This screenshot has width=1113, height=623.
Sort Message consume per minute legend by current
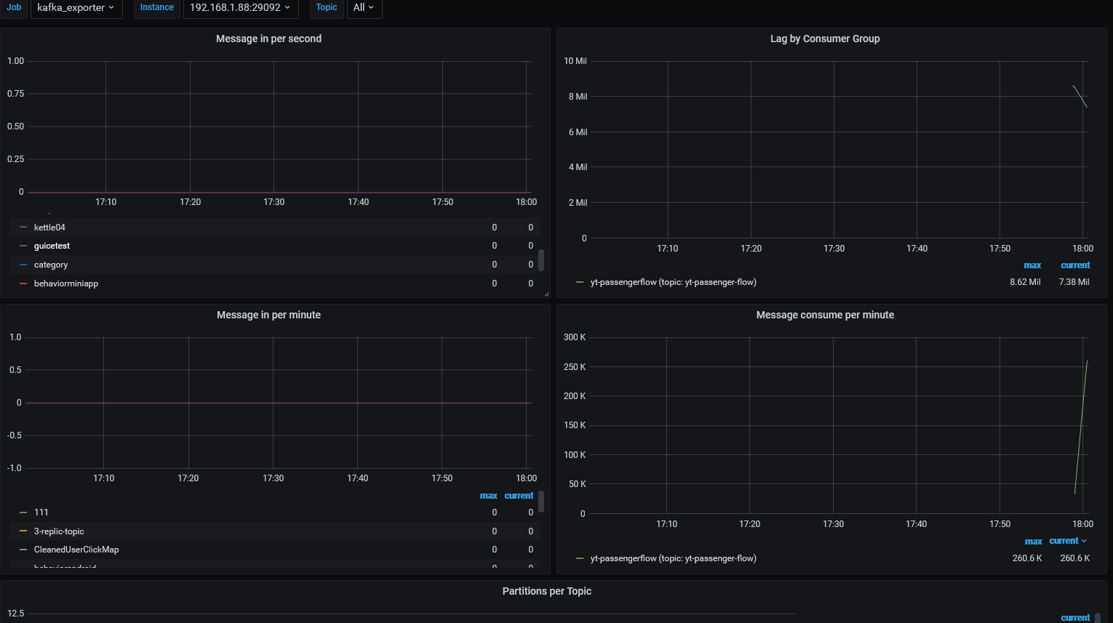[1067, 541]
